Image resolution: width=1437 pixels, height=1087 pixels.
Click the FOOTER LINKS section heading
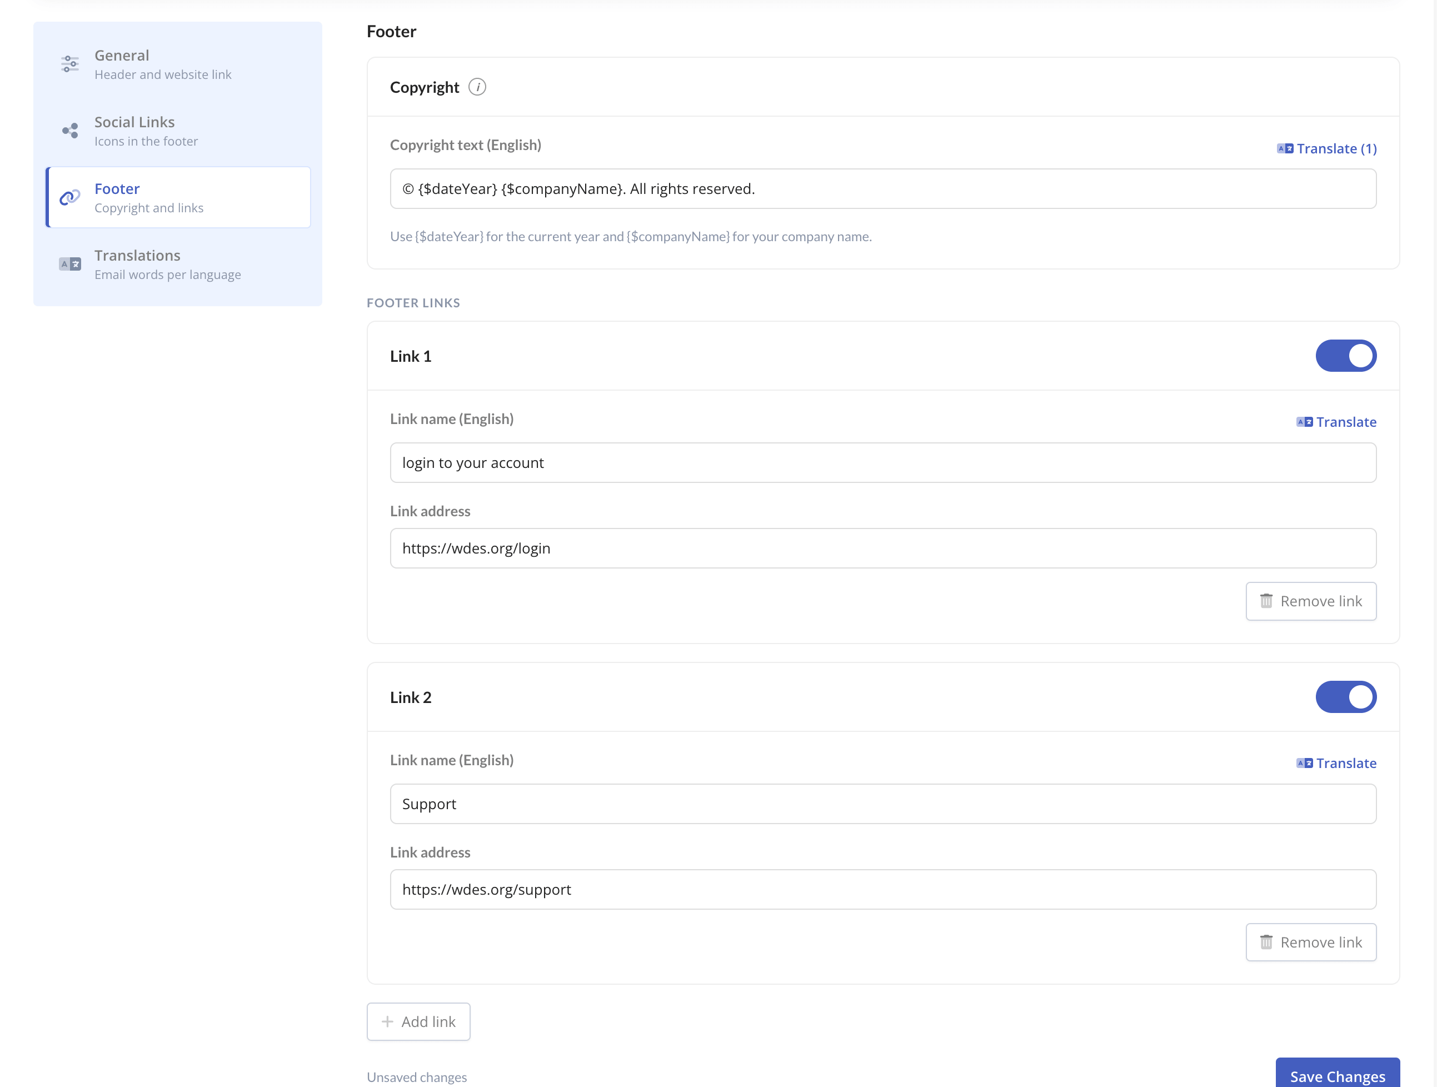[413, 303]
